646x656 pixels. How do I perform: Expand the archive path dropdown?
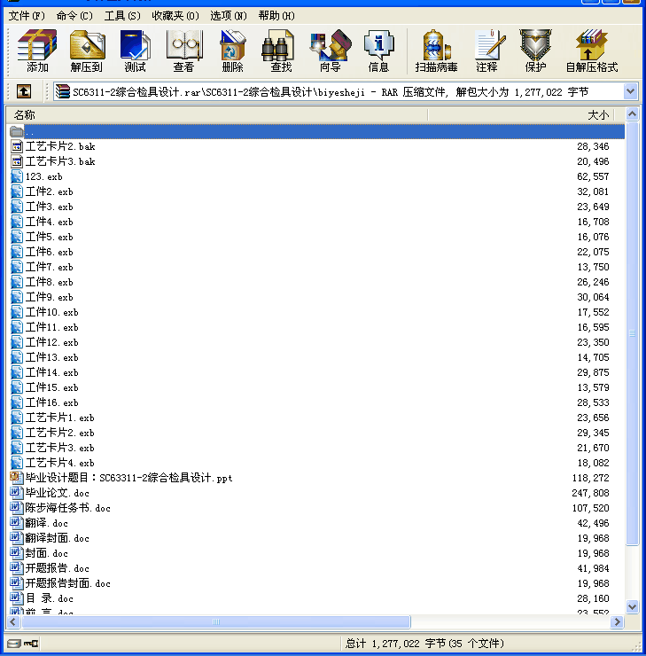pos(630,91)
